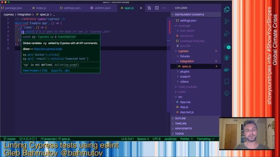
Task: Open App.css in the explorer
Action: click(x=185, y=102)
